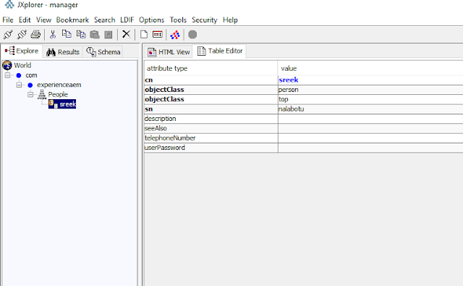
Task: Click the 'attribute type' column header
Action: tap(211, 68)
